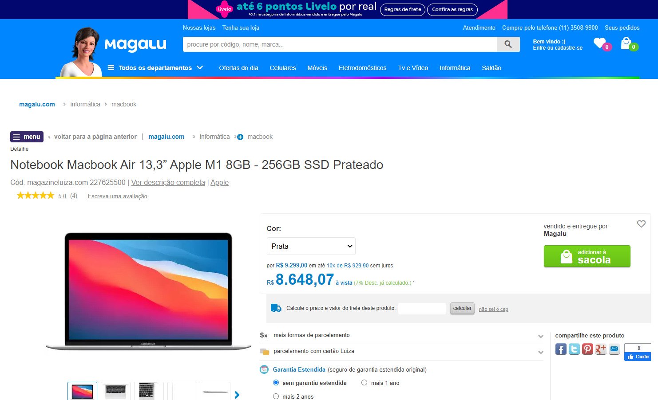The width and height of the screenshot is (658, 400).
Task: Open the shopping bag icon in header
Action: coord(626,43)
